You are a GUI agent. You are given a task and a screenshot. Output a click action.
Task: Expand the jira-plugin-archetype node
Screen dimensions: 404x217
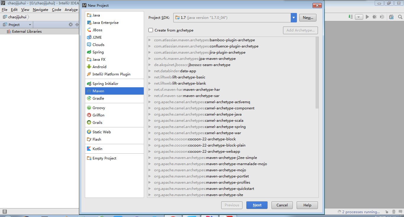pyautogui.click(x=150, y=52)
